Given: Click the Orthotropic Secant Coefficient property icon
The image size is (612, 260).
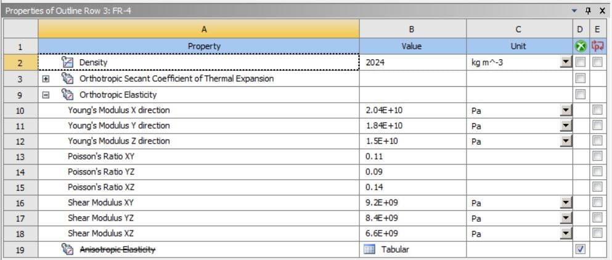Looking at the screenshot, I should click(68, 78).
